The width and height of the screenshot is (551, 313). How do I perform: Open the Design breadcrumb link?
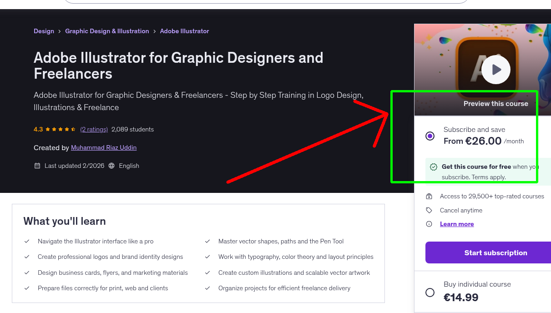click(x=44, y=31)
